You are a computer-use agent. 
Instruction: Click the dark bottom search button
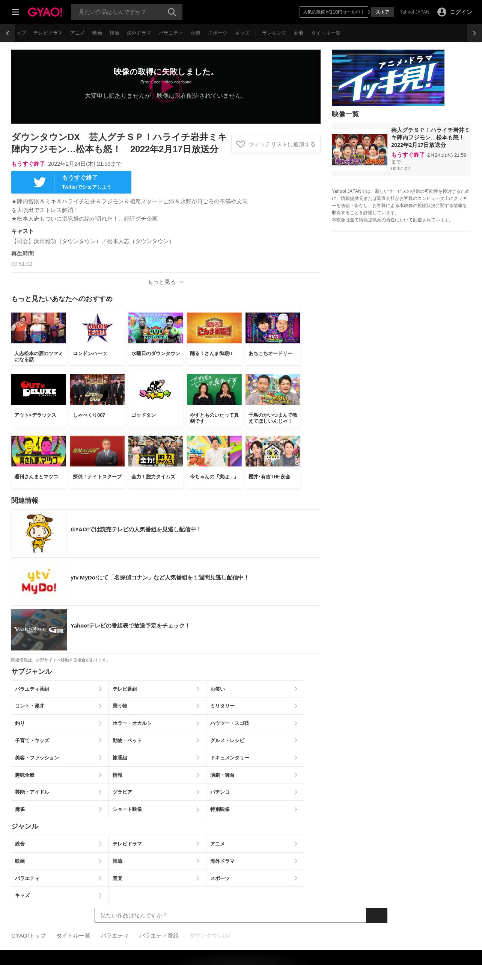377,915
